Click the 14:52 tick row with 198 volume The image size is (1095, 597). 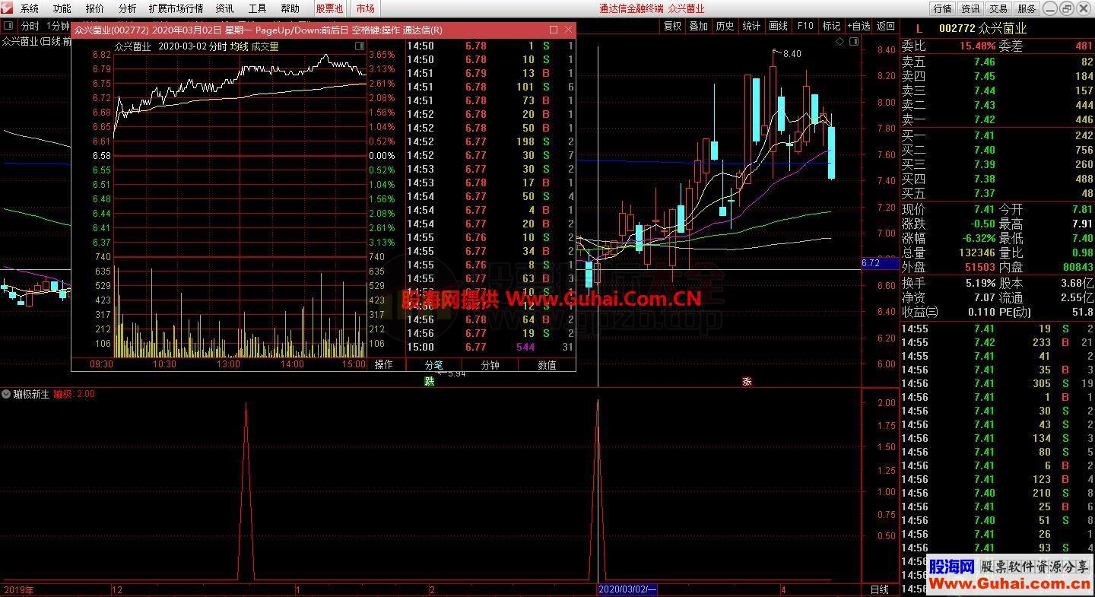point(490,142)
